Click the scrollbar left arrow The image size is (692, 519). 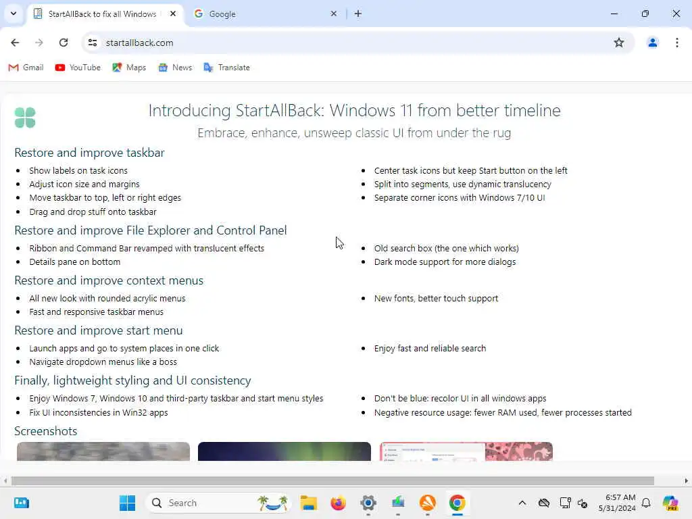[5, 480]
